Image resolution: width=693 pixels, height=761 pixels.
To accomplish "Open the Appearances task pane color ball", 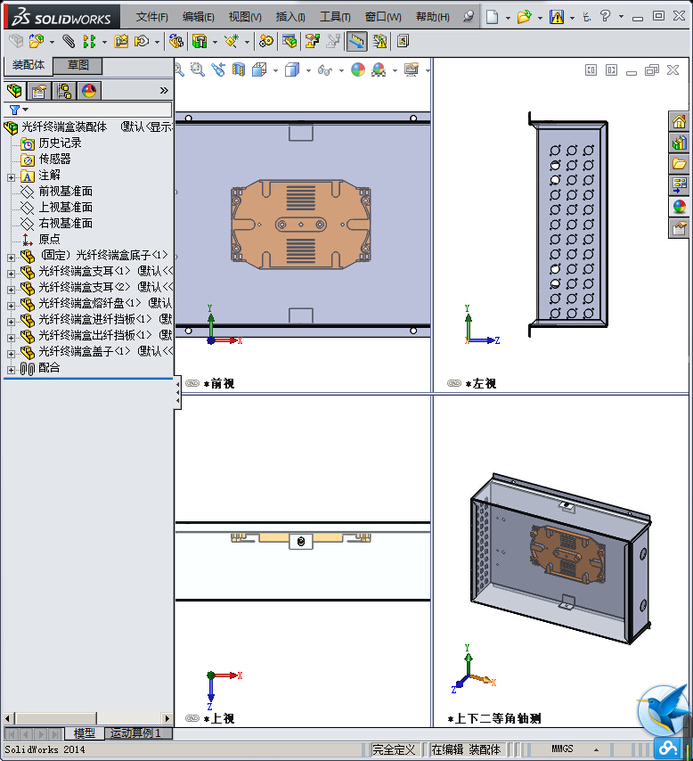I will point(679,206).
